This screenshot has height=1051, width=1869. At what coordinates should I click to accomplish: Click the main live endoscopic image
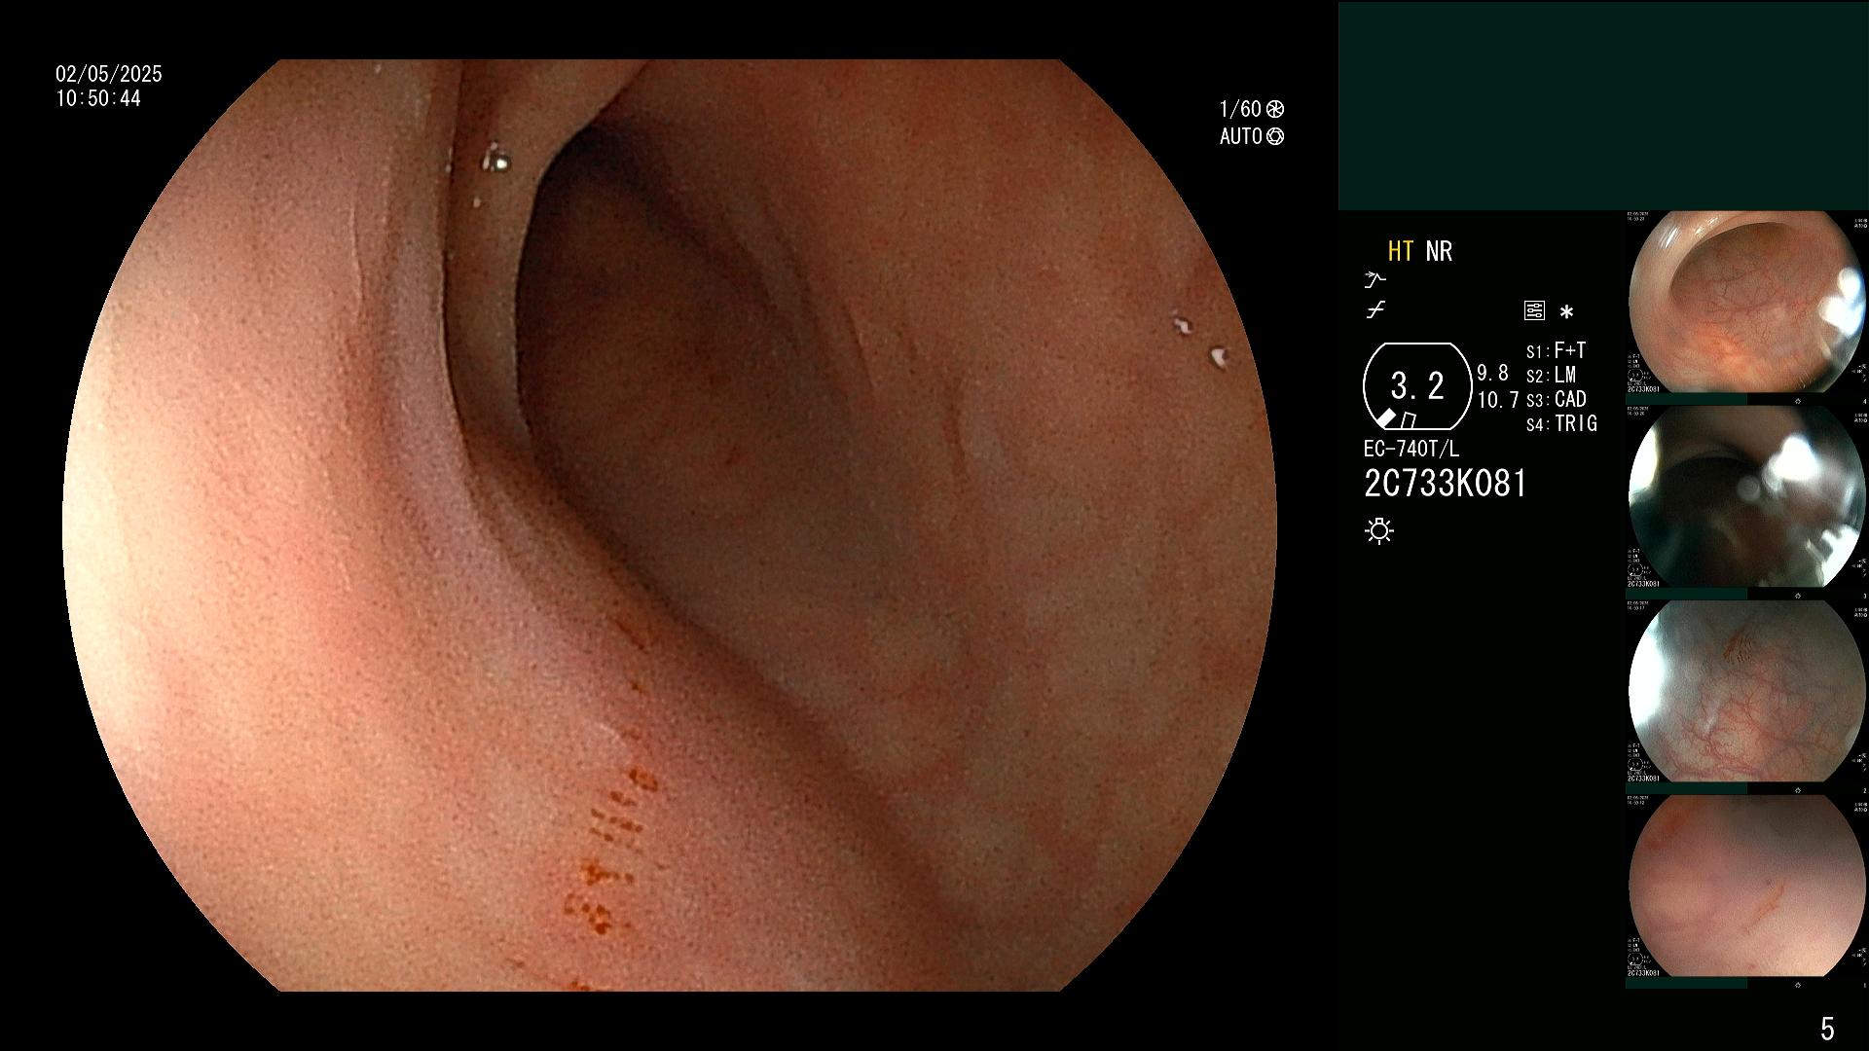coord(670,525)
